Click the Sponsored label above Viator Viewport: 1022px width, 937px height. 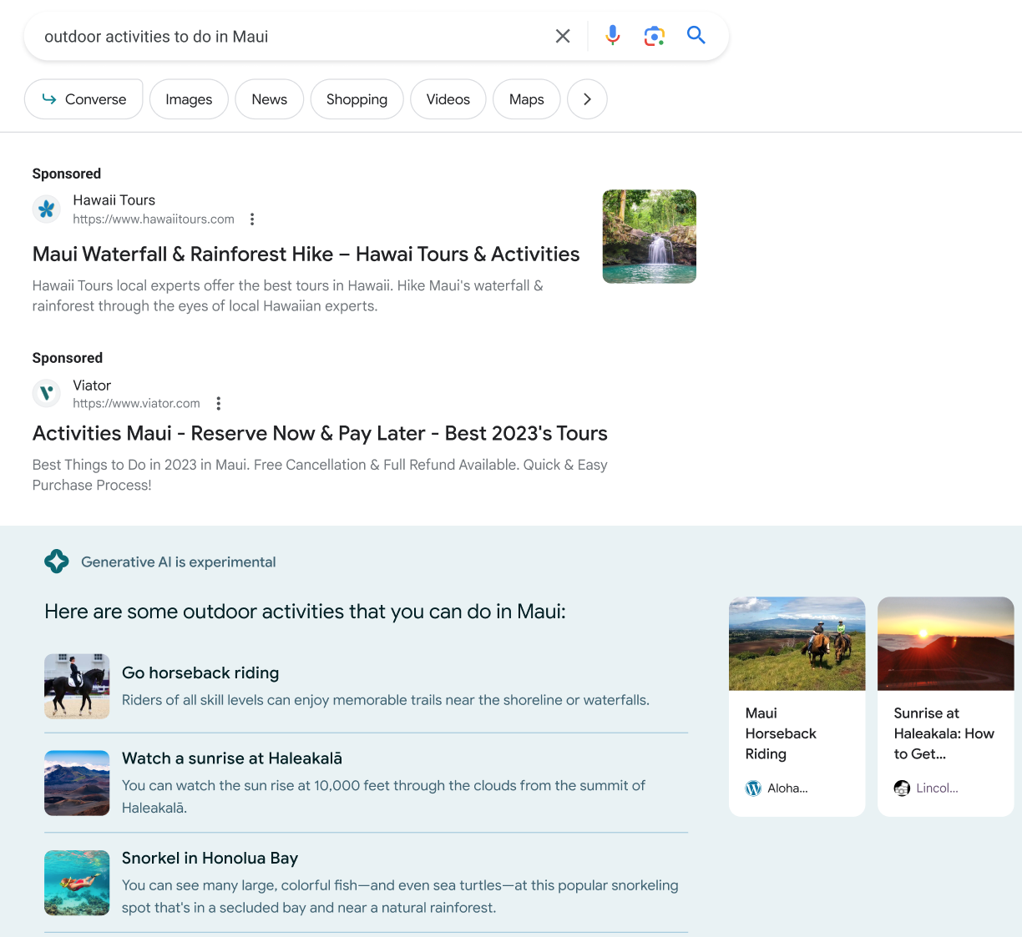coord(68,358)
